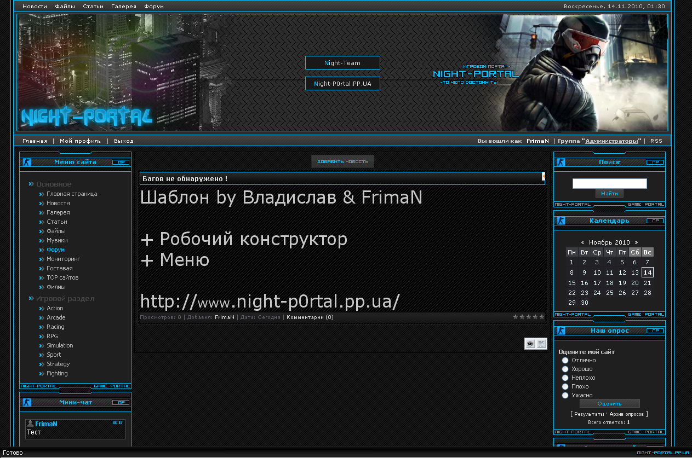Image resolution: width=692 pixels, height=458 pixels.
Task: Click the Counter-Strike icon in Наш опрос header
Action: click(x=561, y=331)
